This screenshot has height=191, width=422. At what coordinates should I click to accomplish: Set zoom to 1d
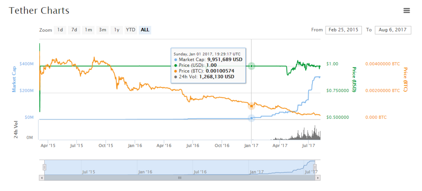click(60, 30)
